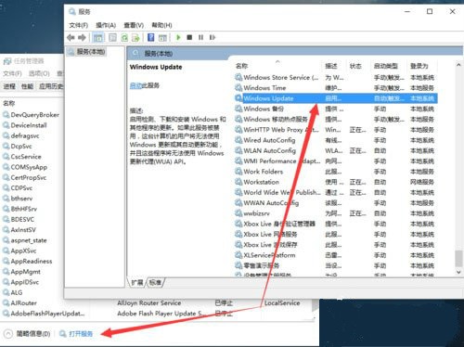Select AJRouter in Task Manager list
The width and height of the screenshot is (464, 347).
pyautogui.click(x=23, y=303)
